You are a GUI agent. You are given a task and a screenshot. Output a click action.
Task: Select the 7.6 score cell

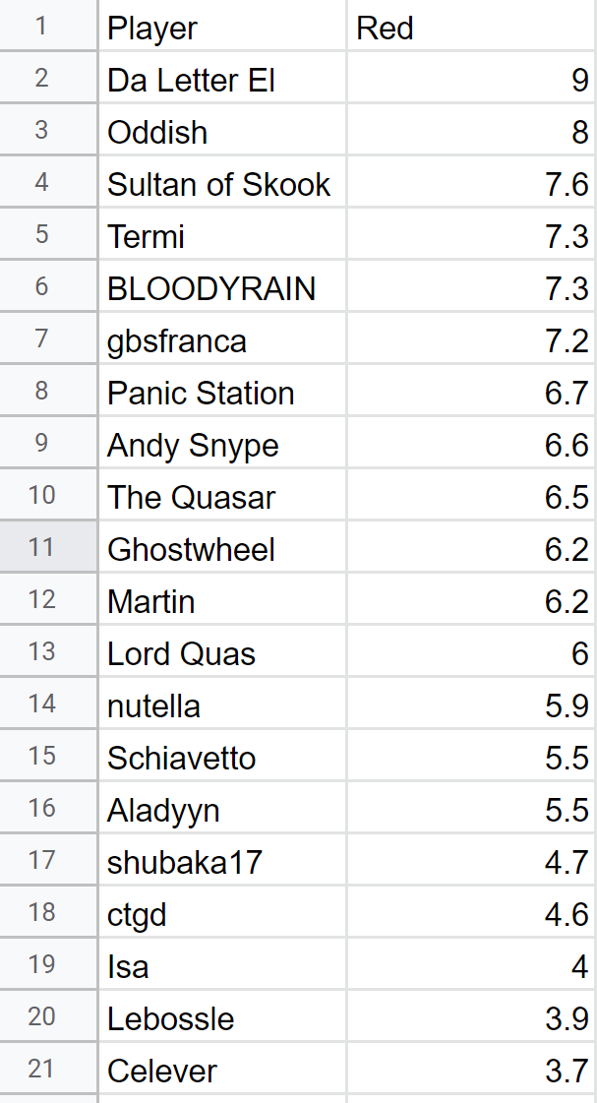(x=470, y=184)
